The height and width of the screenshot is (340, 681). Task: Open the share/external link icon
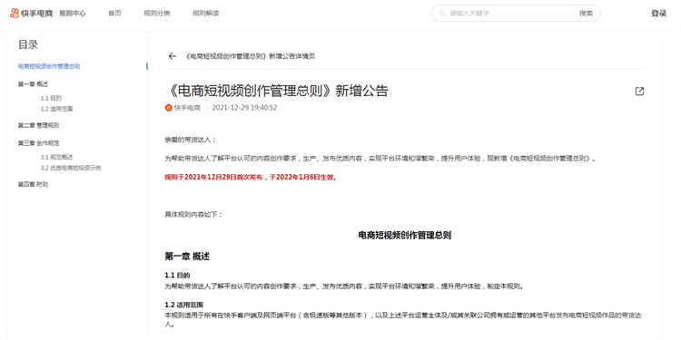pyautogui.click(x=639, y=91)
